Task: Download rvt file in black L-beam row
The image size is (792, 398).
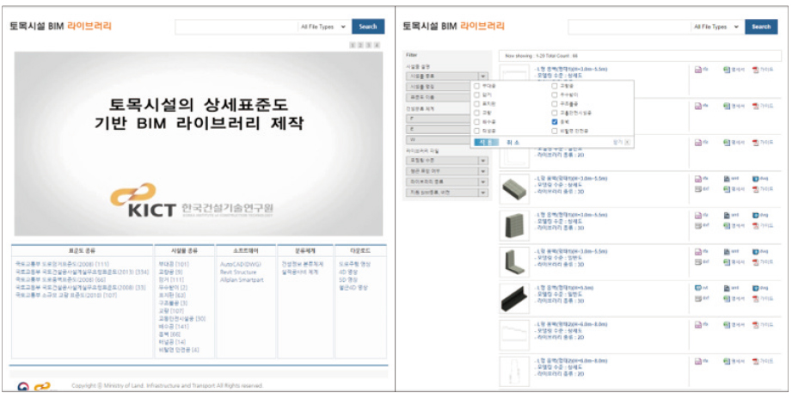Action: point(701,288)
